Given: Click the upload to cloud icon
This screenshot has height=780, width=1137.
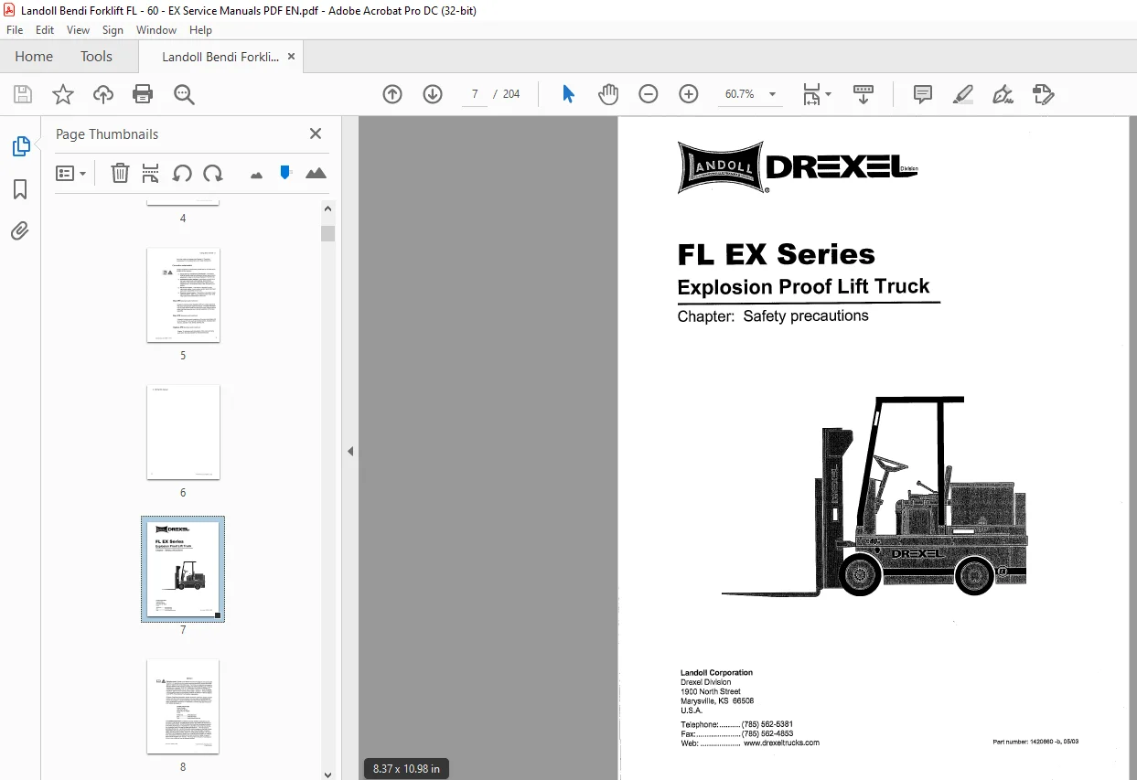Looking at the screenshot, I should coord(103,94).
